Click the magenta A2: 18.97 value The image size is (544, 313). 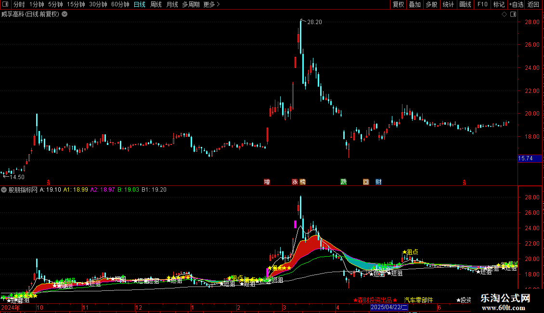[103, 190]
